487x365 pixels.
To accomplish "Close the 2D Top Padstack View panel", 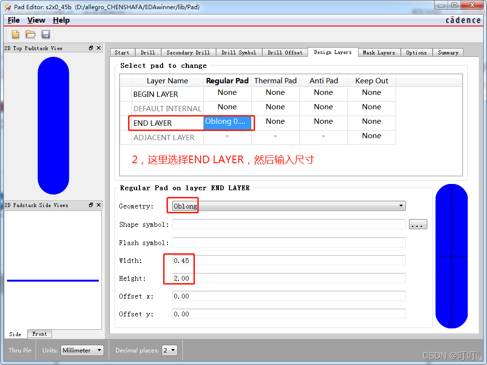I will point(99,48).
